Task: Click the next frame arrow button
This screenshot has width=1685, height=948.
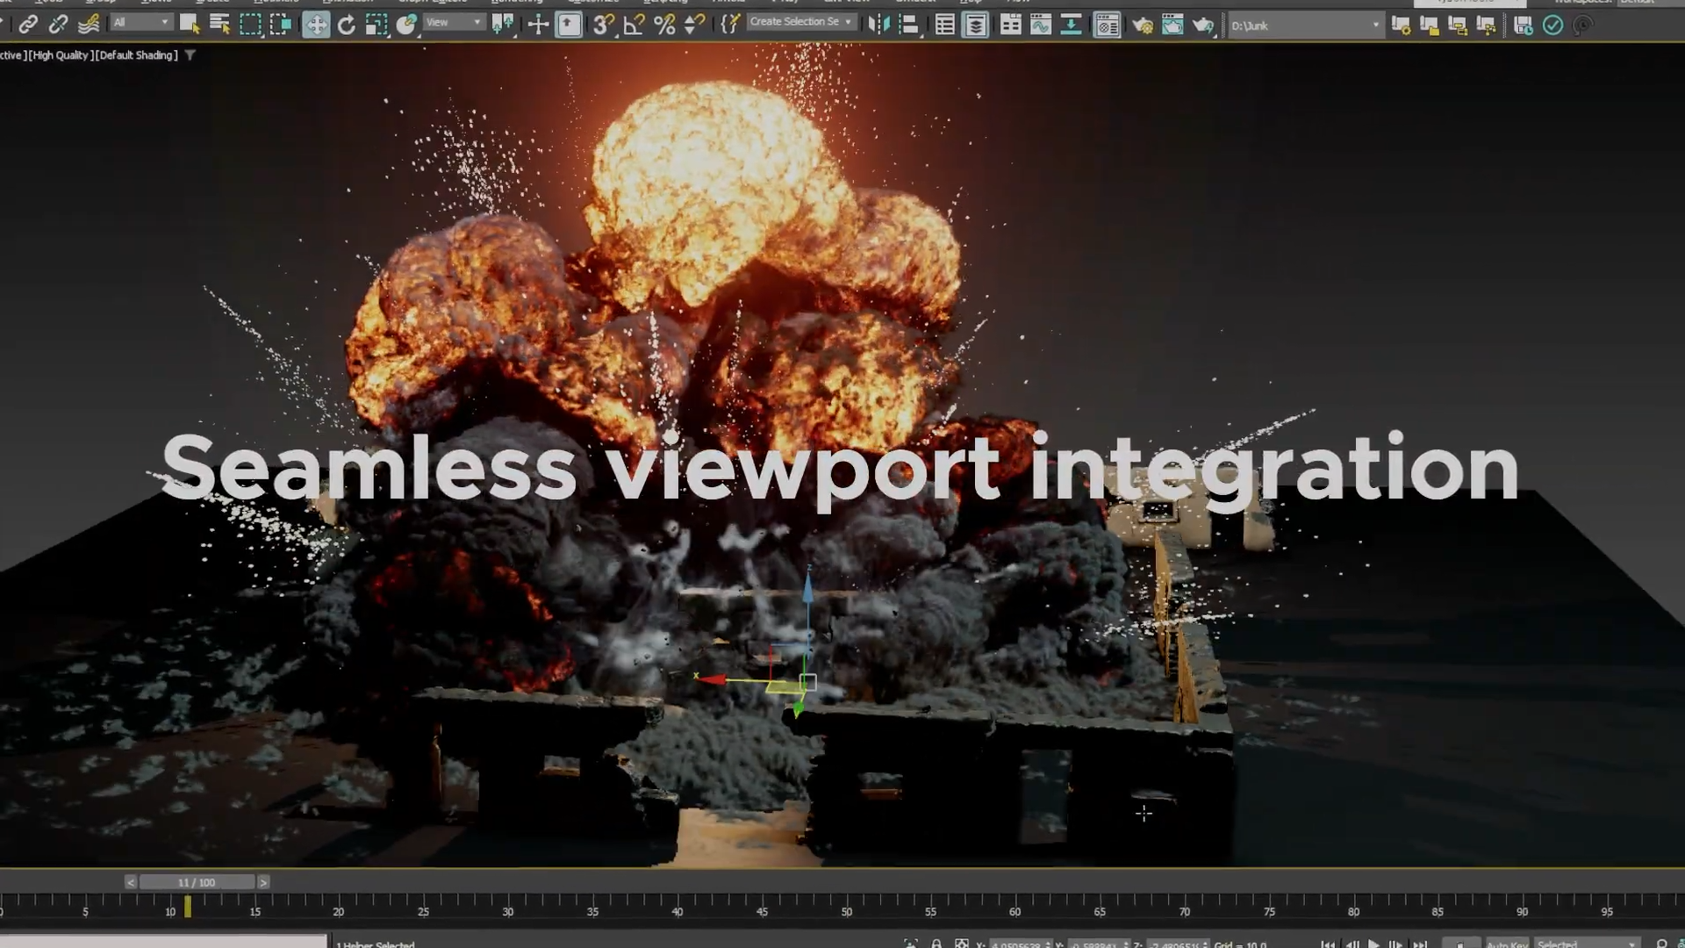Action: 263,882
